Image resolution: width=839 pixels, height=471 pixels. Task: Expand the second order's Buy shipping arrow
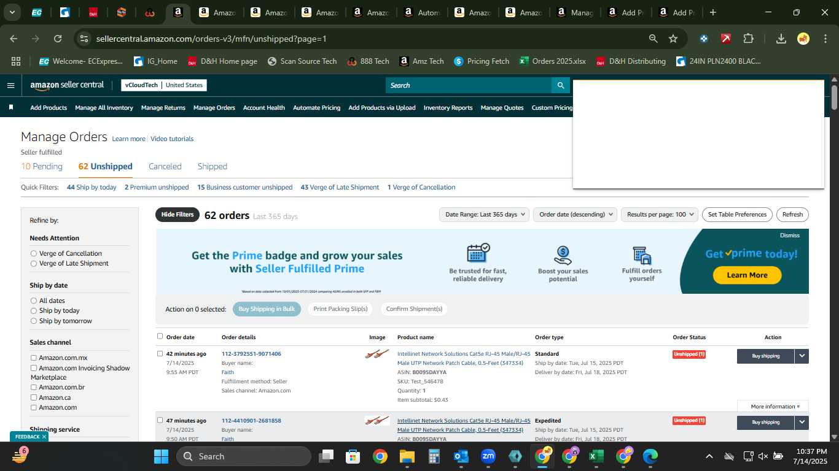(802, 422)
